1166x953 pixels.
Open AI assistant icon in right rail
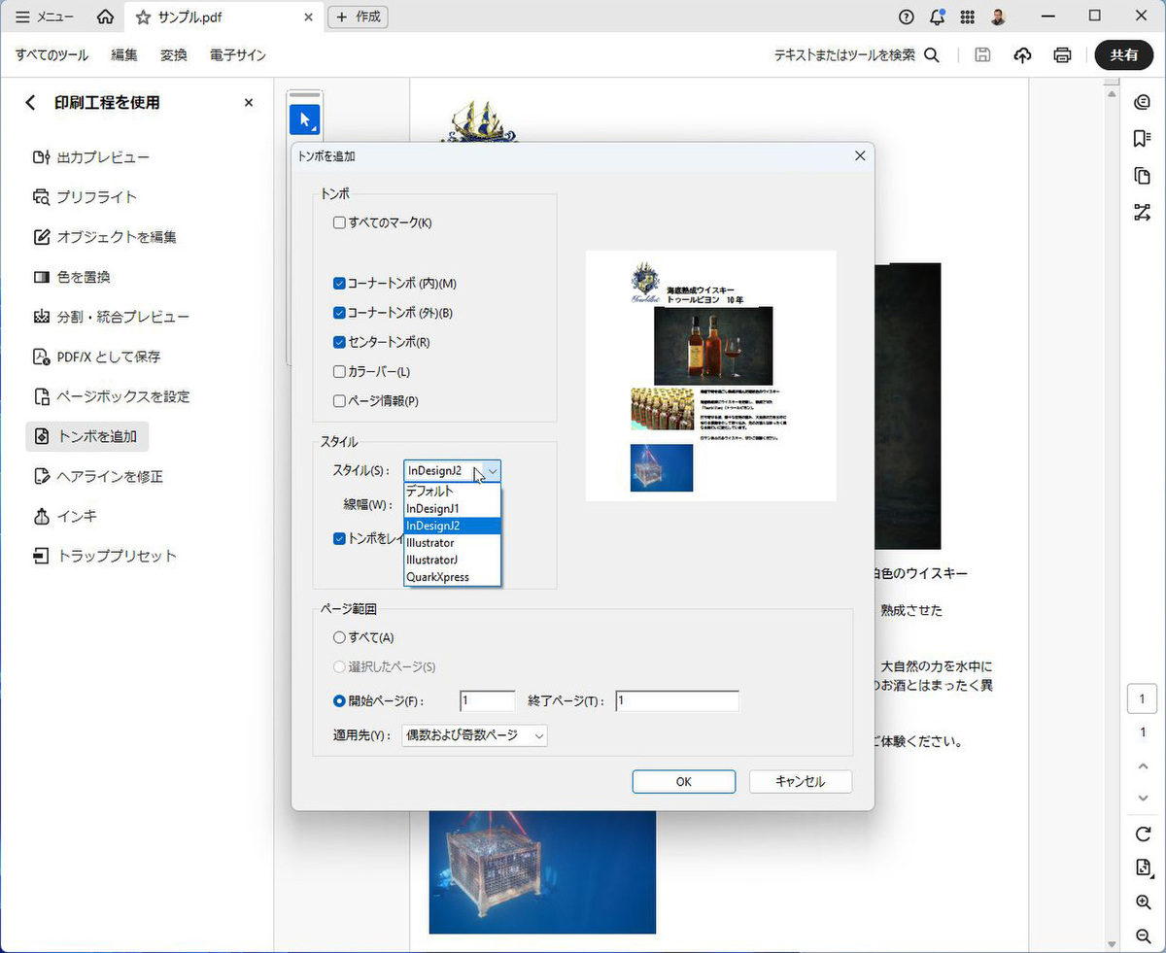click(x=1143, y=103)
